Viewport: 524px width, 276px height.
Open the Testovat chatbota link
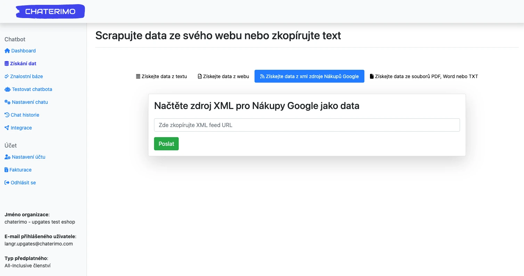32,89
